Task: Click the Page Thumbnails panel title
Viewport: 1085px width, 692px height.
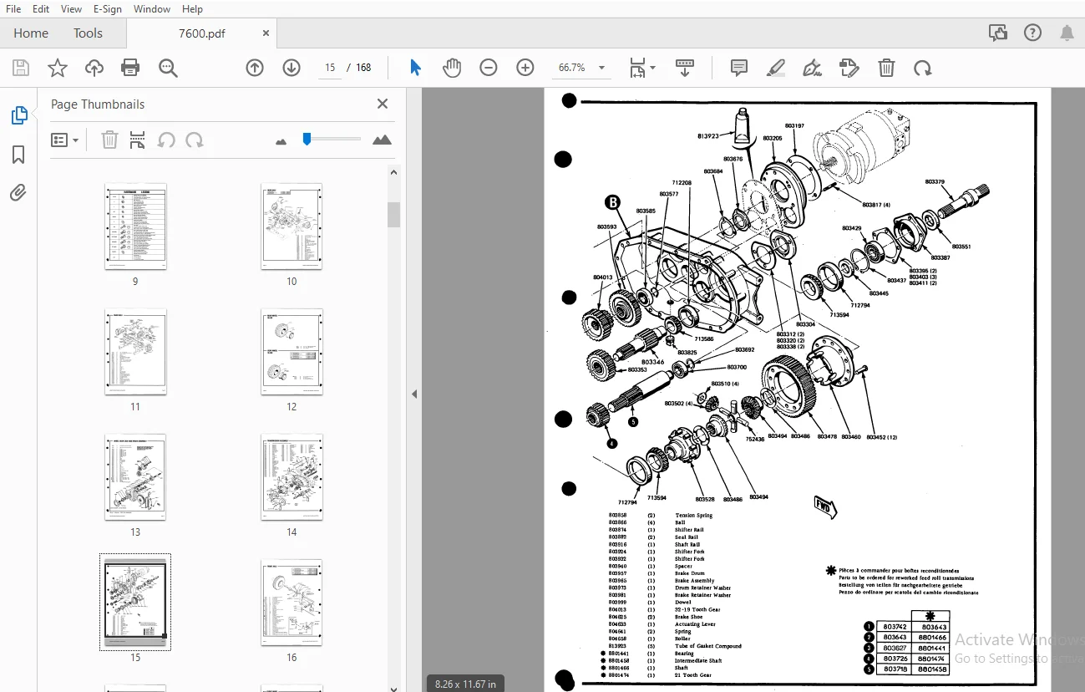Action: click(98, 104)
